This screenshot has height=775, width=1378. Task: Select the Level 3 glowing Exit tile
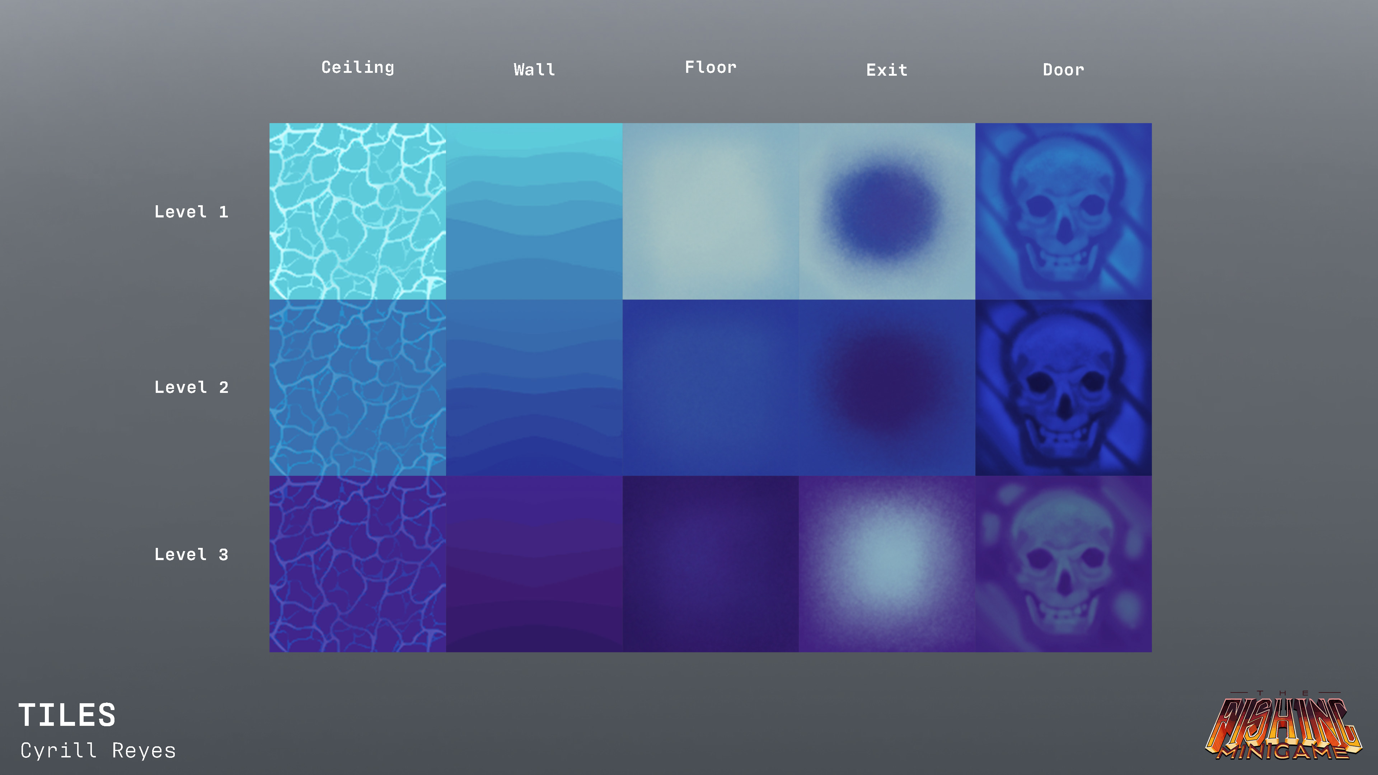pyautogui.click(x=887, y=564)
